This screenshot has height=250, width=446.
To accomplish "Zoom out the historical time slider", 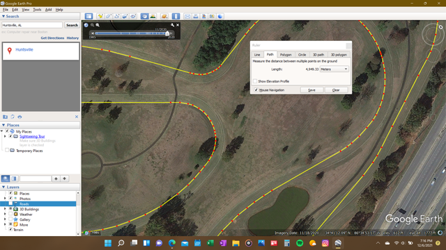I will point(92,25).
